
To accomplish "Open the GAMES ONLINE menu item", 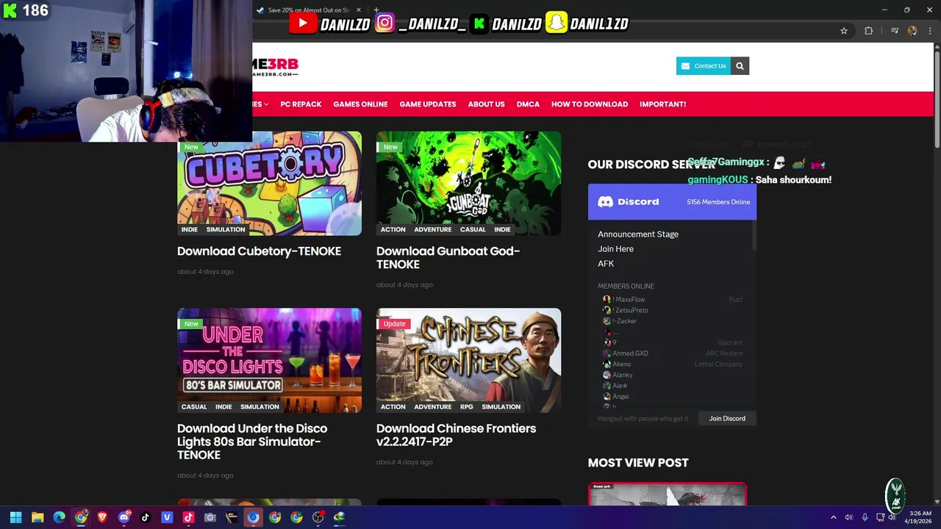I will [360, 104].
